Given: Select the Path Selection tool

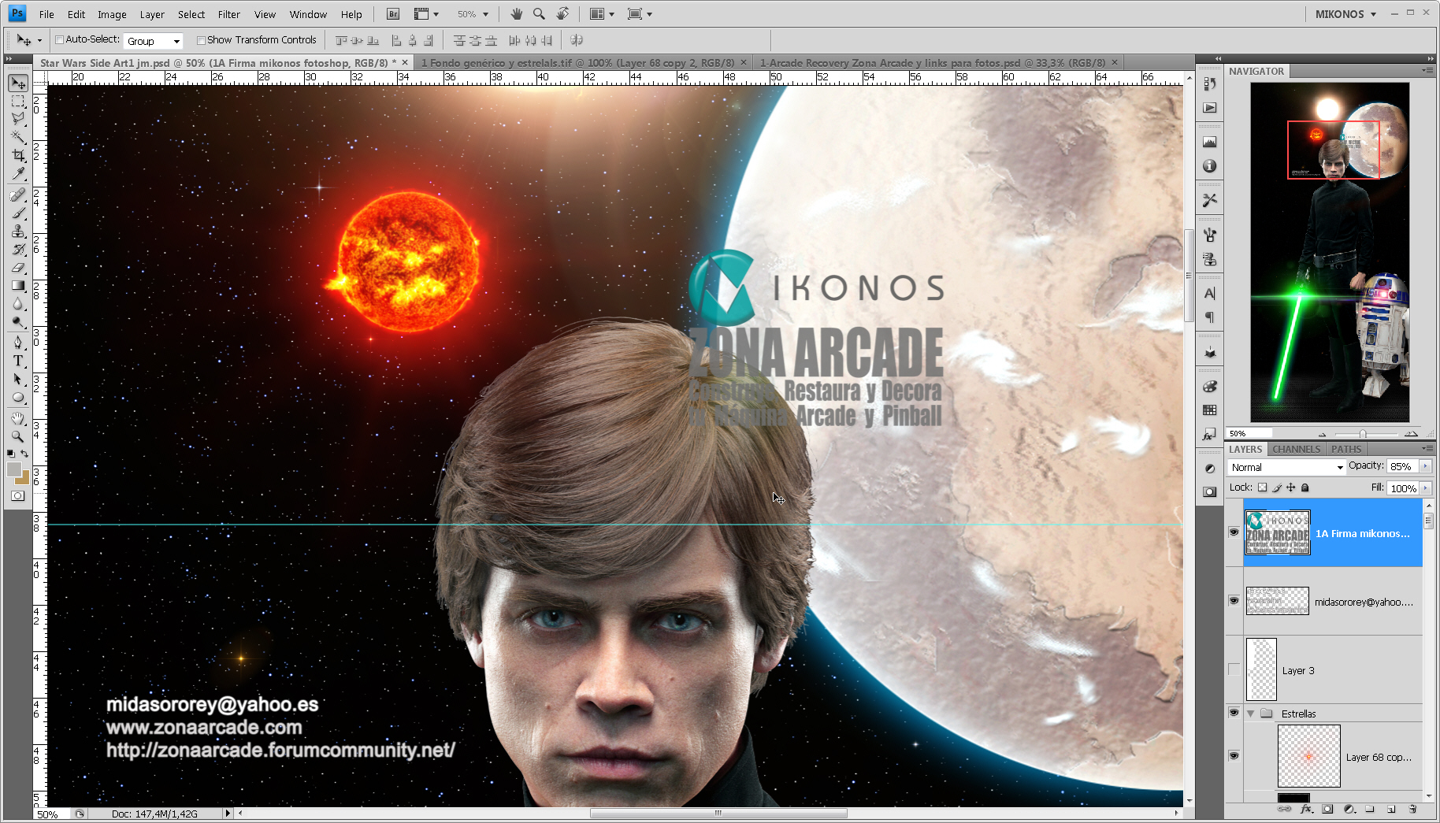Looking at the screenshot, I should (x=18, y=379).
